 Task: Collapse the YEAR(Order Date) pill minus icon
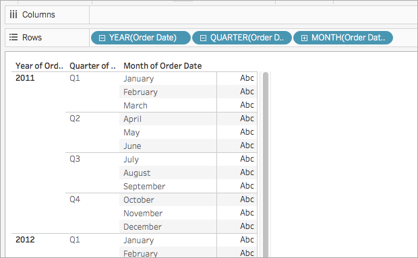click(x=102, y=38)
